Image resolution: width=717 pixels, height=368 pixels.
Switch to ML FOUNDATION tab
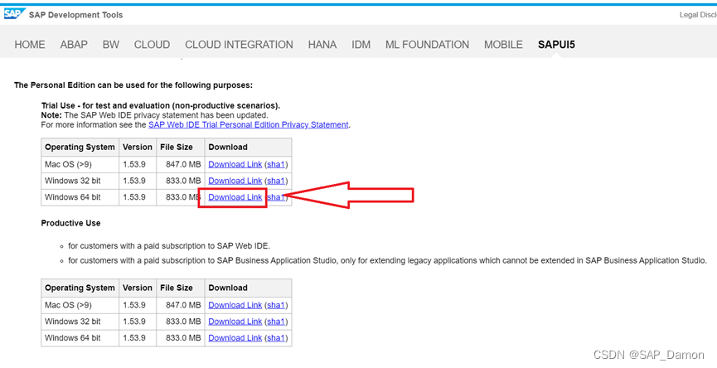click(427, 45)
